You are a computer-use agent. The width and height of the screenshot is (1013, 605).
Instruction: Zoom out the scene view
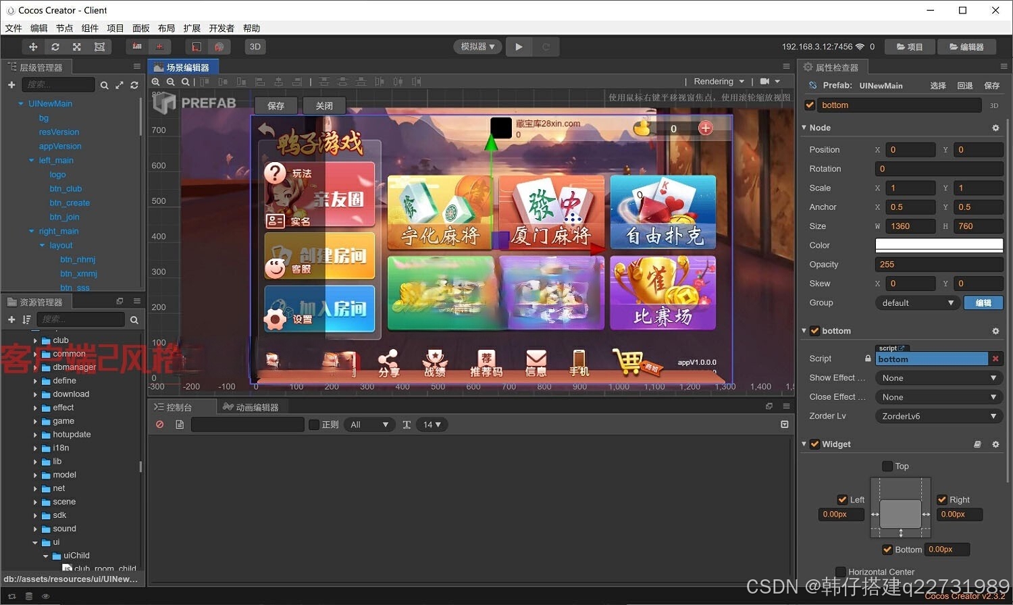tap(171, 82)
